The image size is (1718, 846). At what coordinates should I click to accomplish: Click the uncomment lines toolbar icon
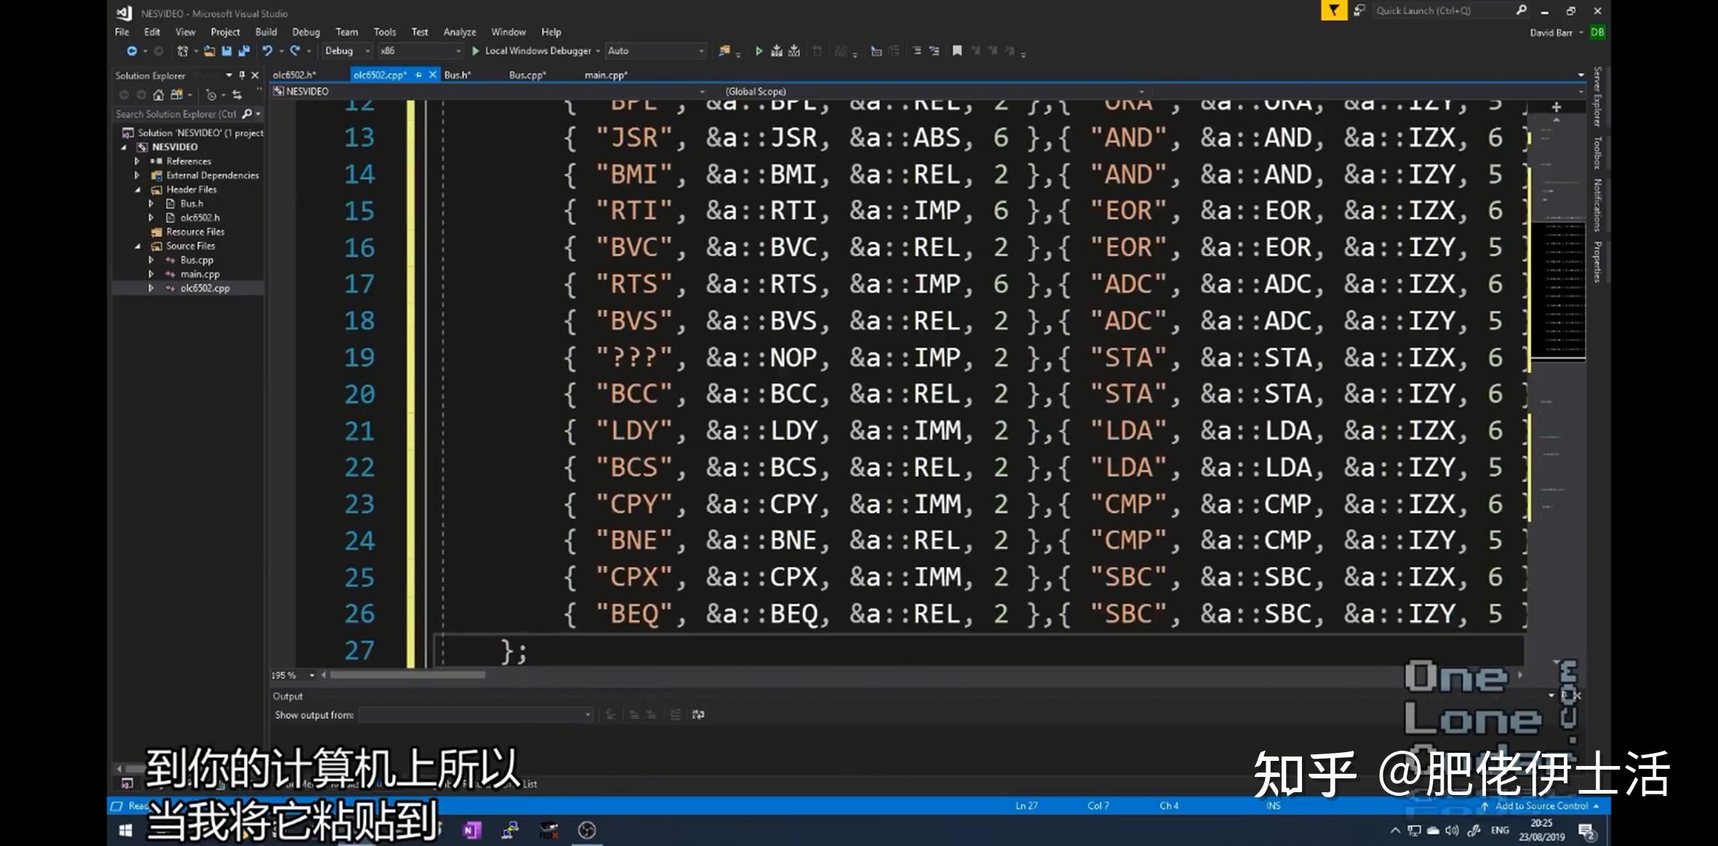coord(935,51)
